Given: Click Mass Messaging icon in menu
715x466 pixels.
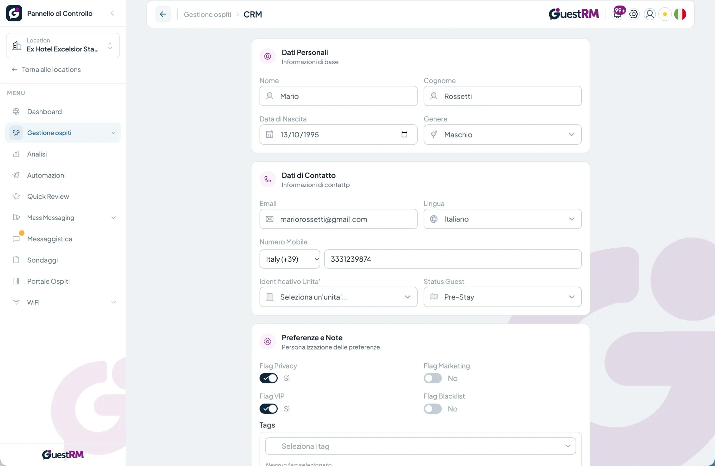Looking at the screenshot, I should 16,218.
